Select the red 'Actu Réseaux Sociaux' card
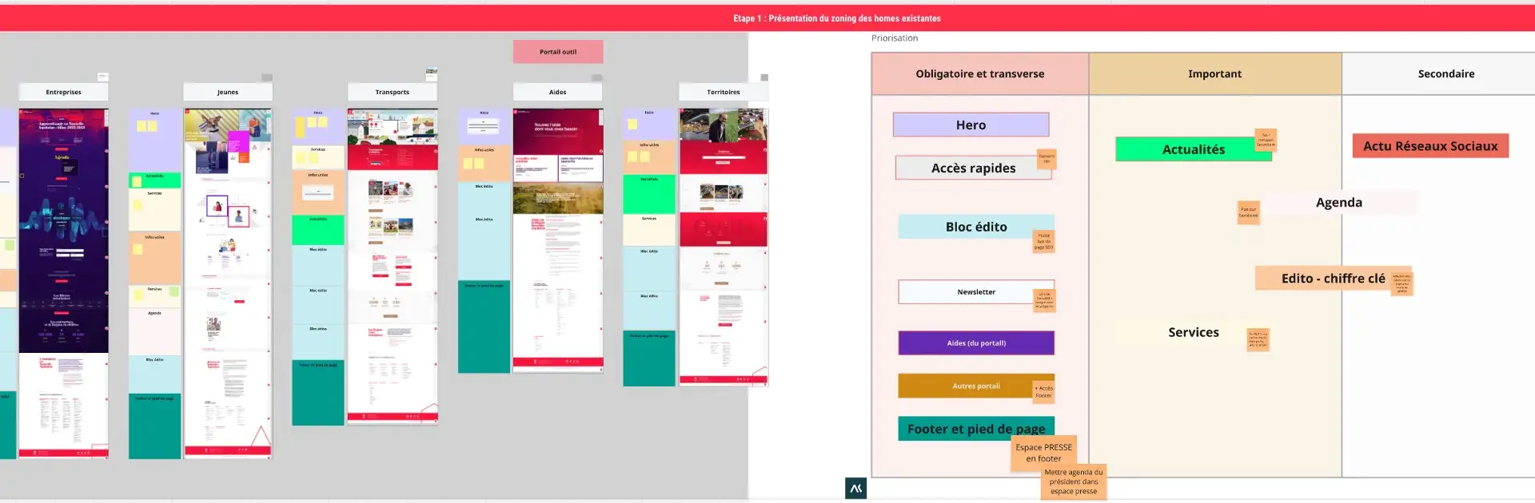Screen dimensions: 1535x503 click(x=1430, y=146)
